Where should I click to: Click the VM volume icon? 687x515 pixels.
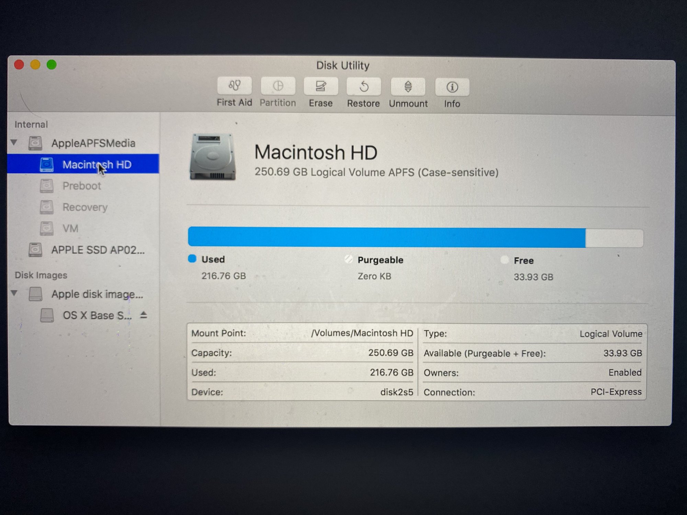coord(47,228)
